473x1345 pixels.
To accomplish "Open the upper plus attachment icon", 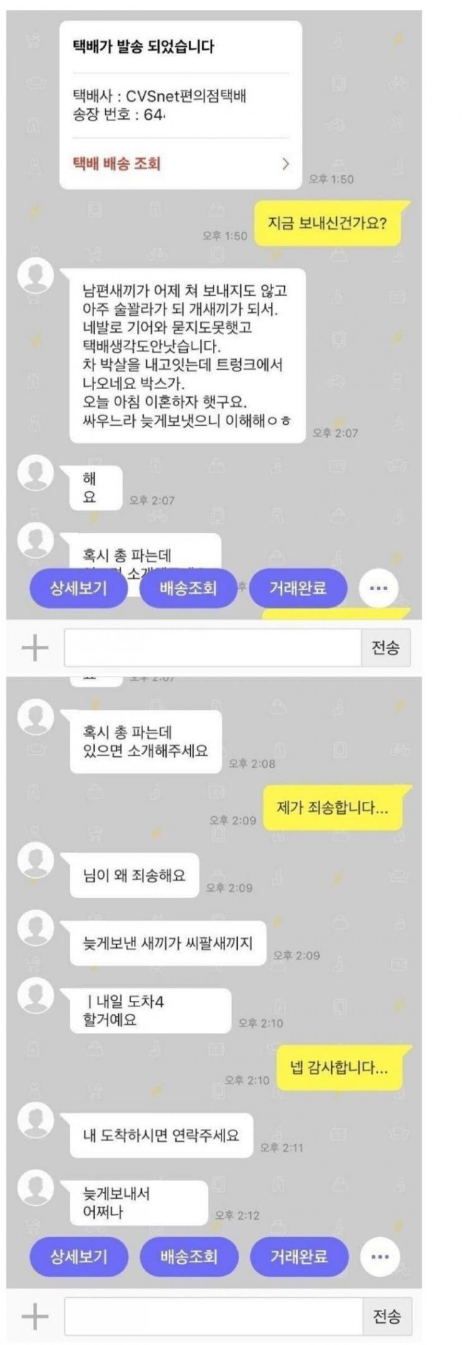I will (35, 648).
